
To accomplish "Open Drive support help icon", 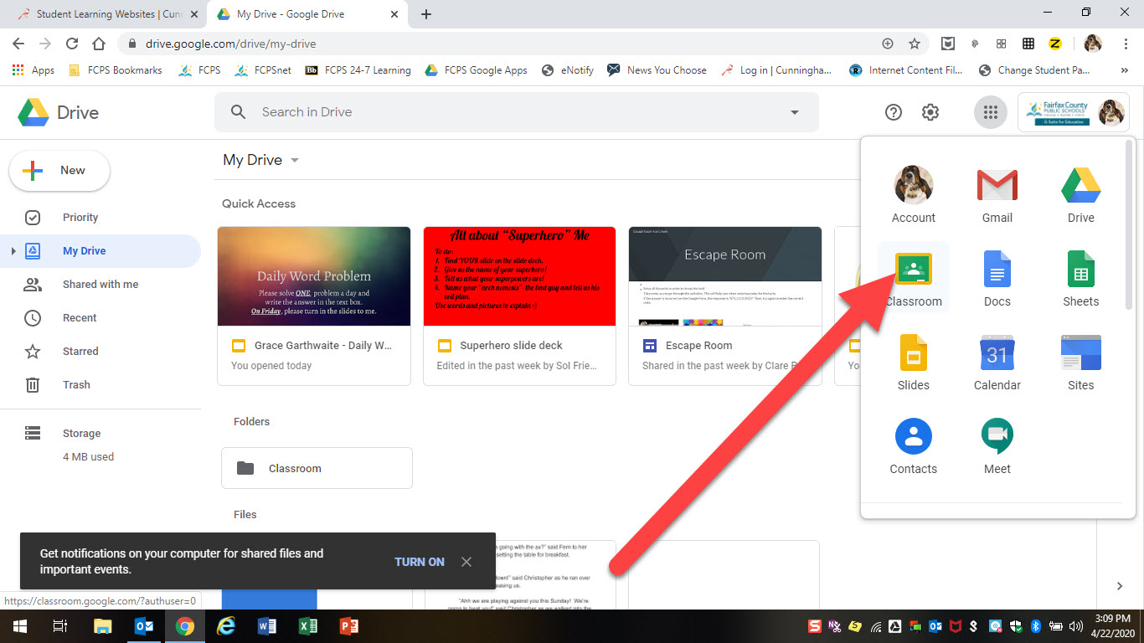I will click(x=894, y=112).
